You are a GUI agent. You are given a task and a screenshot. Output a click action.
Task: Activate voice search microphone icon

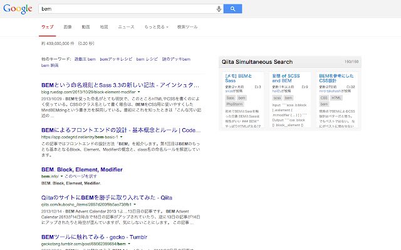pyautogui.click(x=219, y=9)
